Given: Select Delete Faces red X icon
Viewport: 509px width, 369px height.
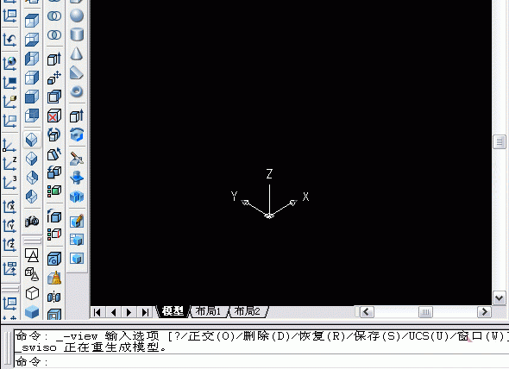Looking at the screenshot, I should point(54,116).
